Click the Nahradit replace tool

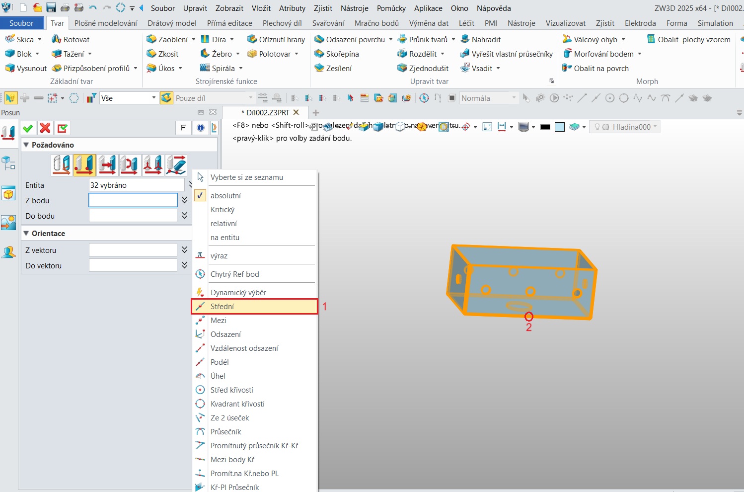pos(480,39)
